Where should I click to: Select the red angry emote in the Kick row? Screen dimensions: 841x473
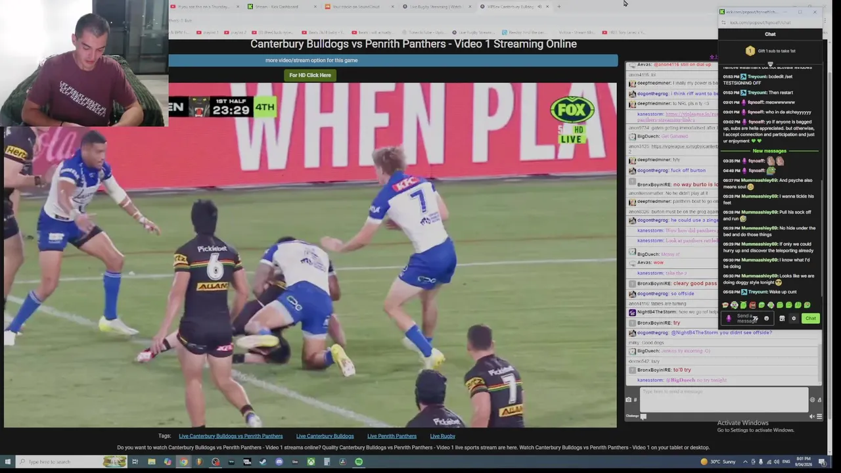(752, 305)
